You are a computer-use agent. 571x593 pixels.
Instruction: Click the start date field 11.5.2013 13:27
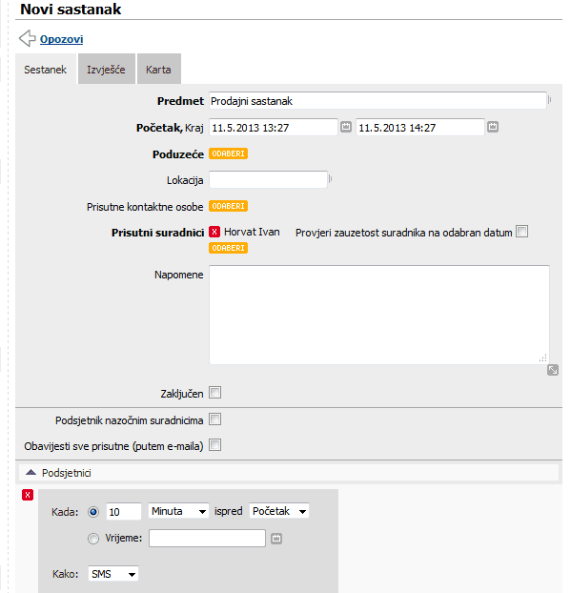[274, 127]
